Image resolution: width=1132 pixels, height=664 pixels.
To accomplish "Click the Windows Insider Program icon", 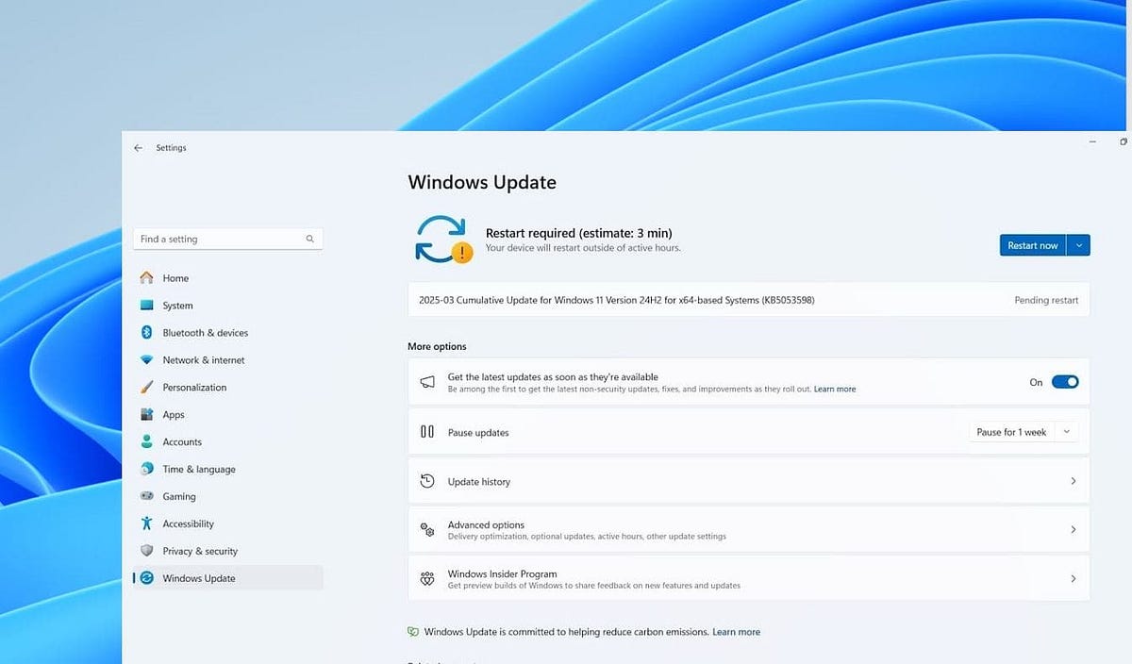I will pos(427,579).
